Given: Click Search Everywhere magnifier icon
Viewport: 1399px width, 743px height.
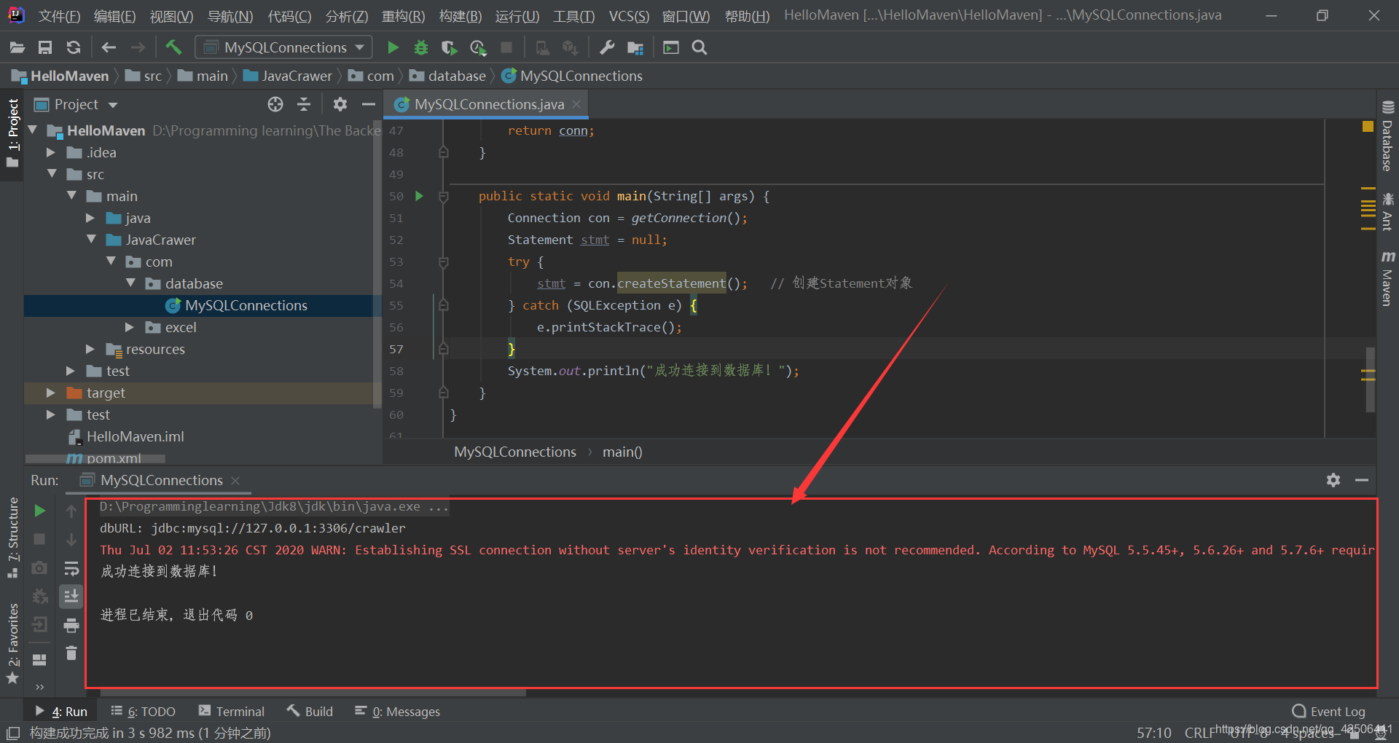Looking at the screenshot, I should 699,48.
